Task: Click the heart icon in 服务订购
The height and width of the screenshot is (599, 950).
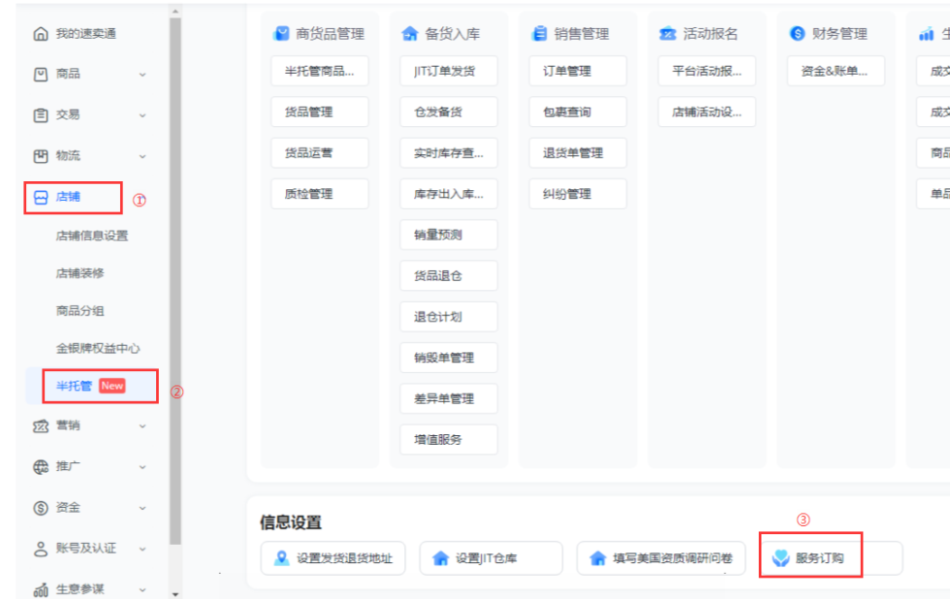Action: coord(781,558)
